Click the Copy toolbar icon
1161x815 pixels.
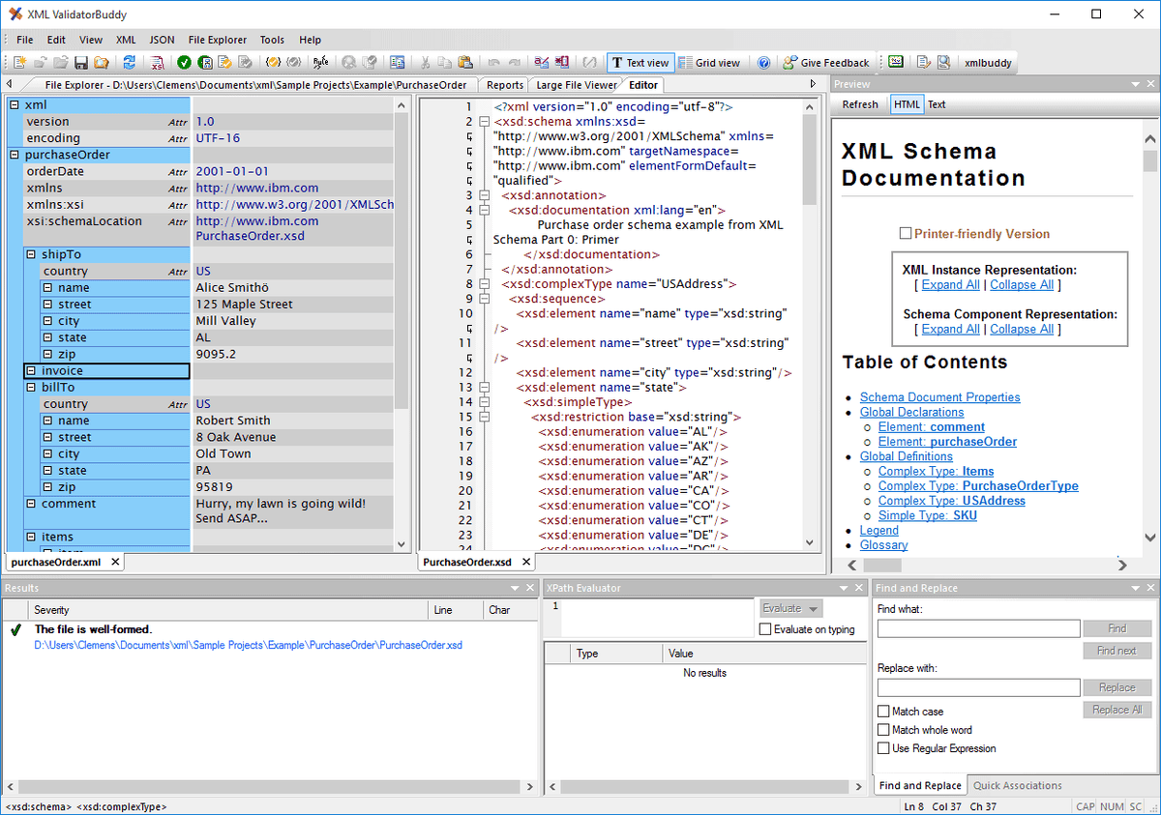point(444,63)
